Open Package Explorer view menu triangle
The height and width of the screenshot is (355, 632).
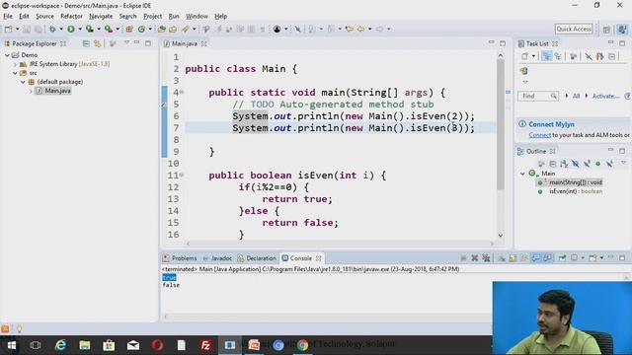pos(126,42)
